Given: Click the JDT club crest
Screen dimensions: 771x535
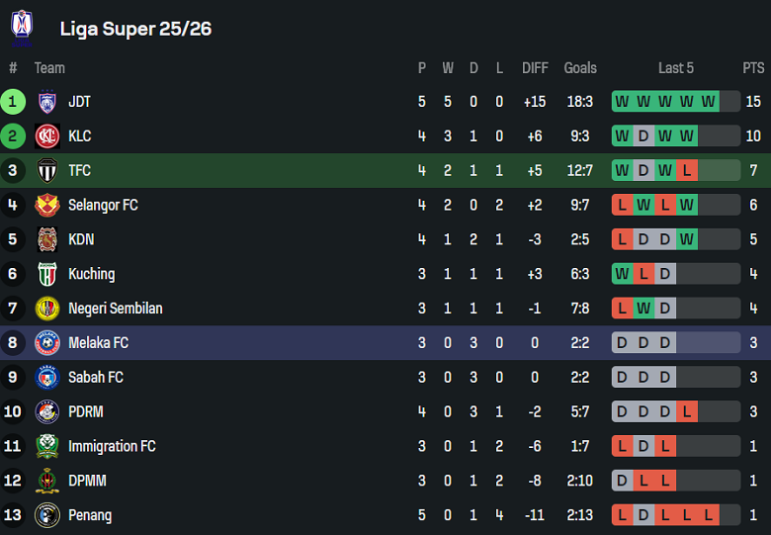Looking at the screenshot, I should (47, 102).
